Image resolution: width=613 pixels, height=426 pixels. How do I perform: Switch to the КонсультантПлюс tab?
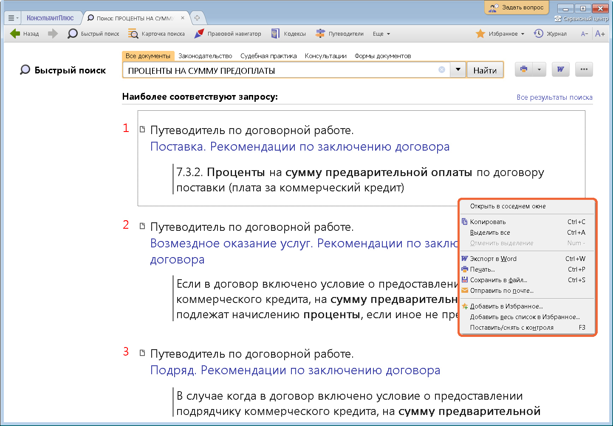(50, 18)
